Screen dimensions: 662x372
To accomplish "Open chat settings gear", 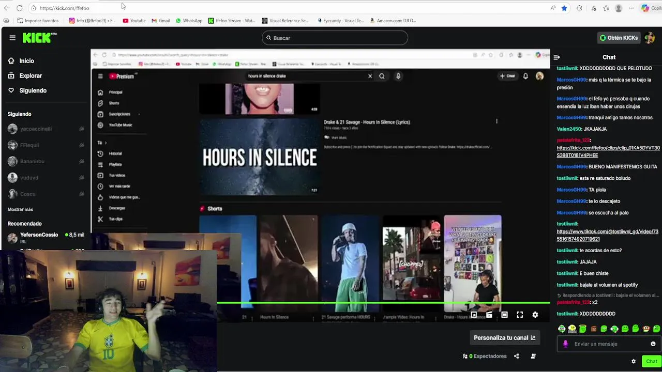I will [633, 362].
